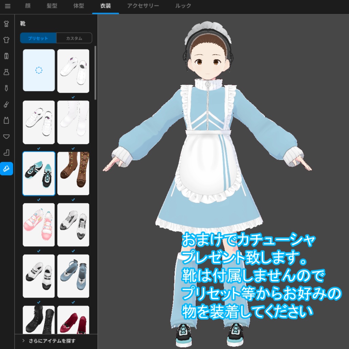Viewport: 349px width, 349px height.
Task: Select the プリセット tab
Action: coord(39,38)
